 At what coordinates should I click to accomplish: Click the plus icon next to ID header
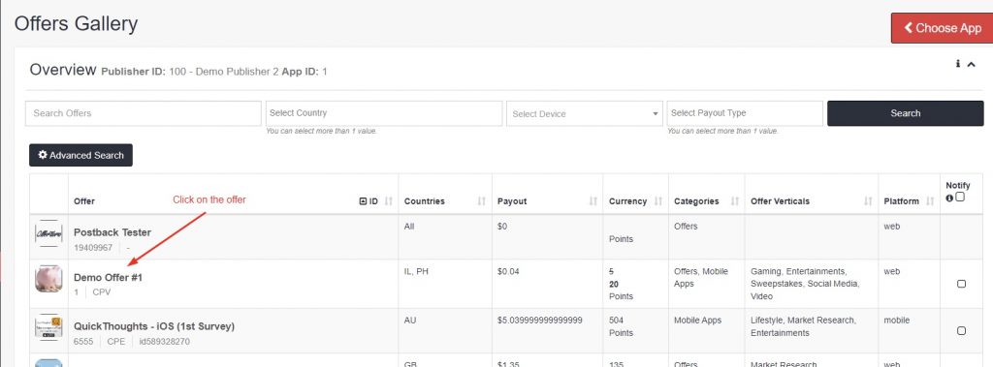point(363,201)
